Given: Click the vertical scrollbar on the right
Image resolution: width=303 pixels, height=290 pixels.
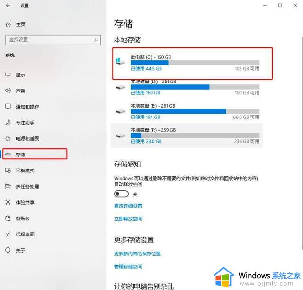Looking at the screenshot, I should (x=302, y=143).
